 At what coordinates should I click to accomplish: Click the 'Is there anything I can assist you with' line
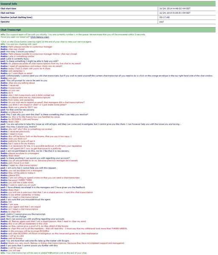(35, 158)
